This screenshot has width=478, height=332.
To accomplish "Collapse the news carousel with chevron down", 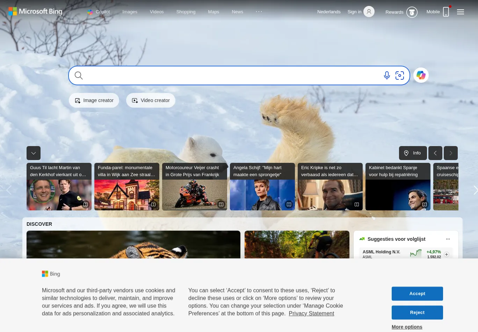I will [34, 153].
